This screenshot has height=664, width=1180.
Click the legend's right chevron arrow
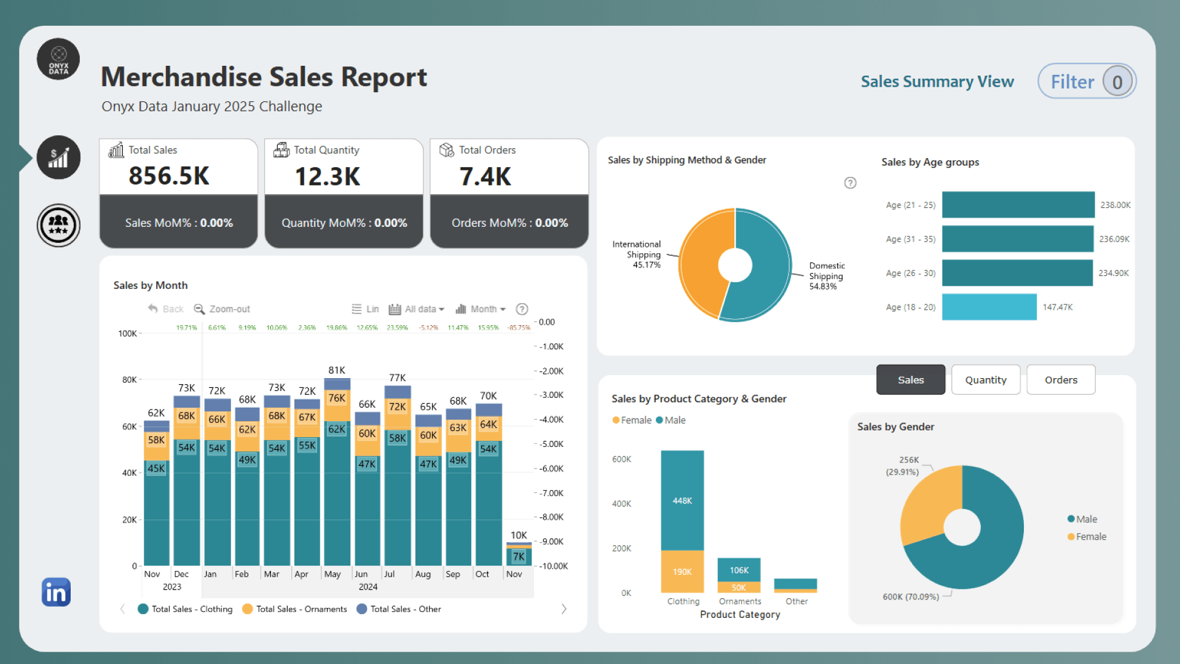(x=564, y=609)
